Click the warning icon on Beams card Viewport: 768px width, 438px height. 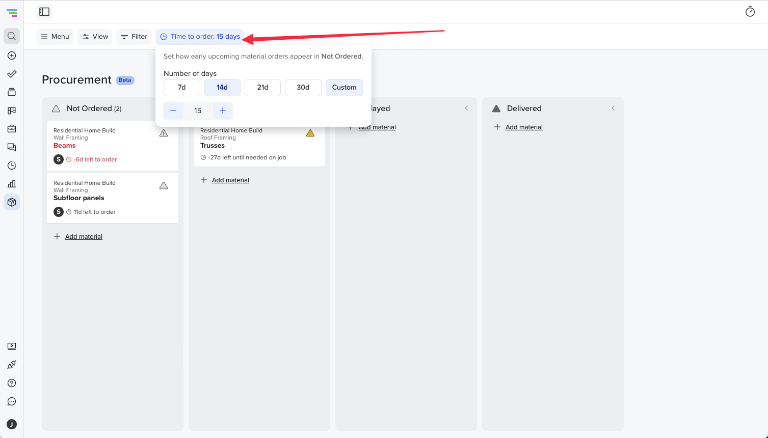pyautogui.click(x=164, y=133)
